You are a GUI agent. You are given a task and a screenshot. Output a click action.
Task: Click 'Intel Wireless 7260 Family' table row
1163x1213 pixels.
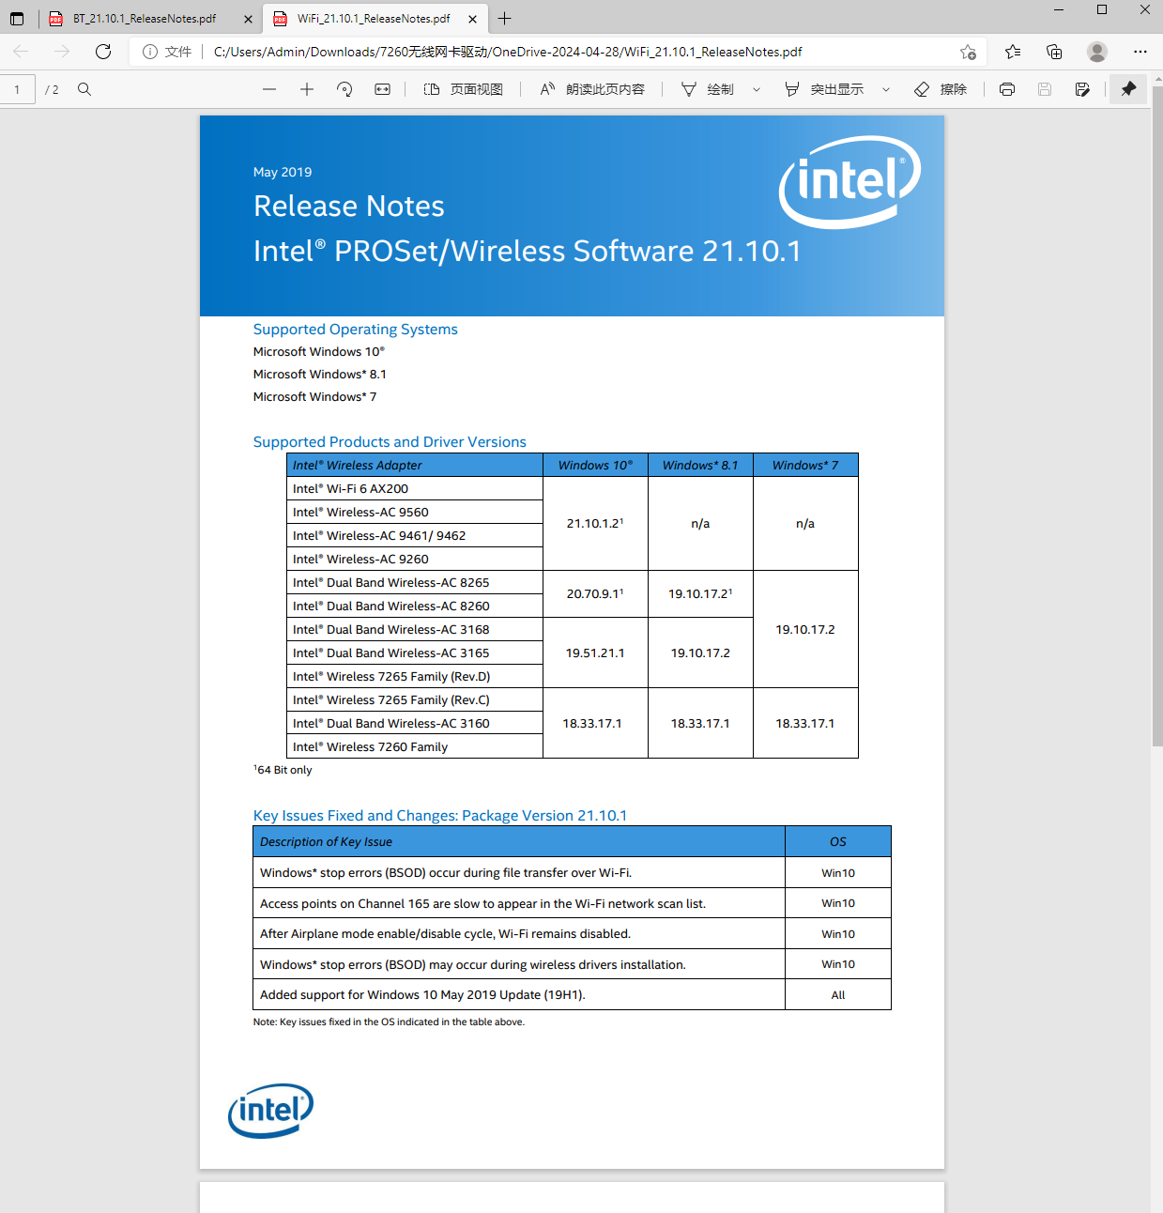pos(414,746)
